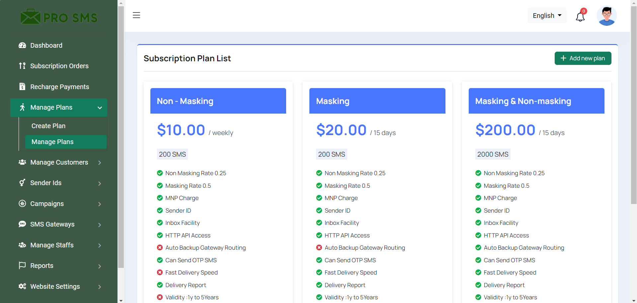Open the English language dropdown

[x=547, y=16]
